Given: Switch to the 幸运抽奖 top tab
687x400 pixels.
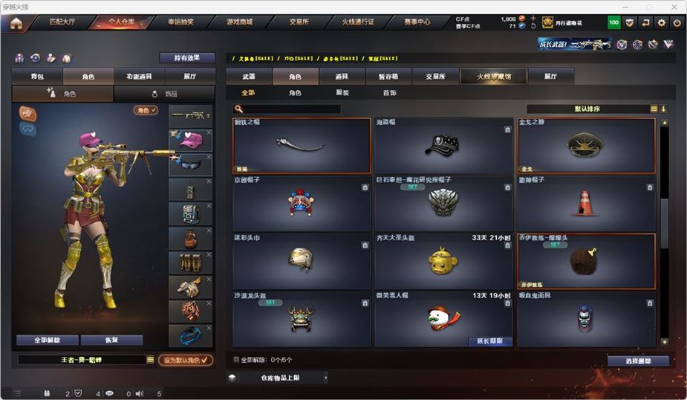Looking at the screenshot, I should tap(180, 22).
